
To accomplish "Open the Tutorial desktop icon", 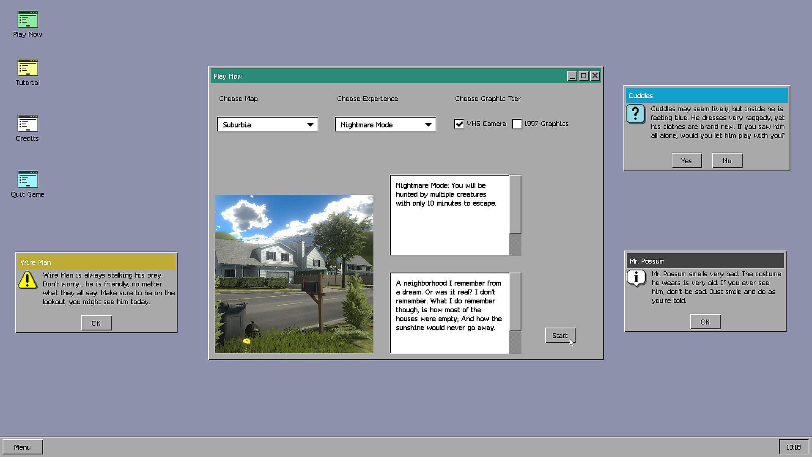I will (x=27, y=68).
